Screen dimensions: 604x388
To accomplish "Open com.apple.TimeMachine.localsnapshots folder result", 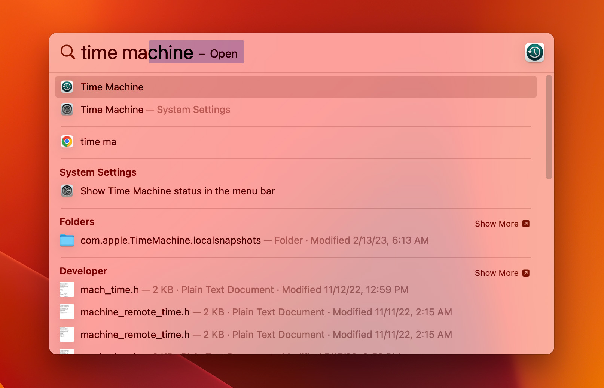I will [296, 240].
